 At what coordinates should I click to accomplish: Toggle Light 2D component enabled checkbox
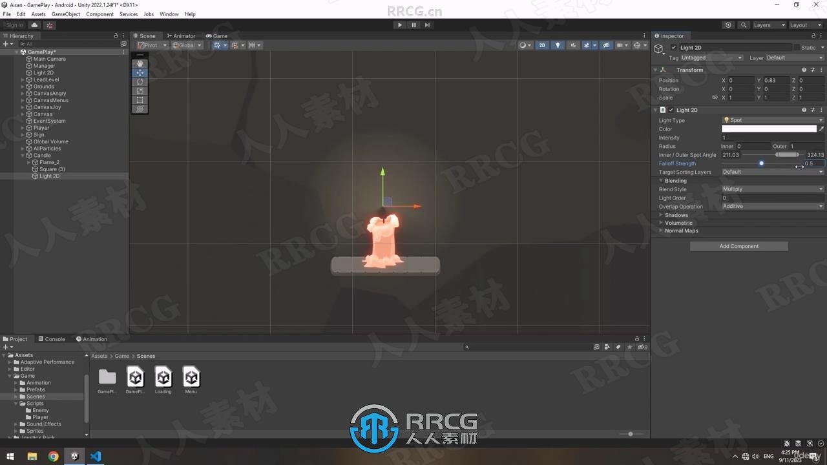[671, 110]
